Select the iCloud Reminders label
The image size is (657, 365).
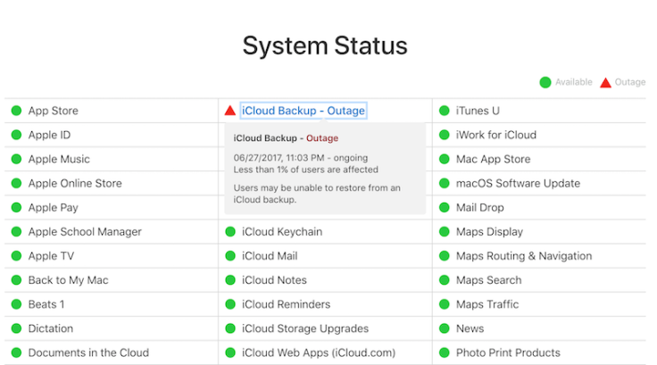pos(287,304)
